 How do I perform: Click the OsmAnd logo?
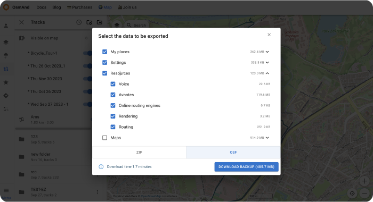click(6, 7)
